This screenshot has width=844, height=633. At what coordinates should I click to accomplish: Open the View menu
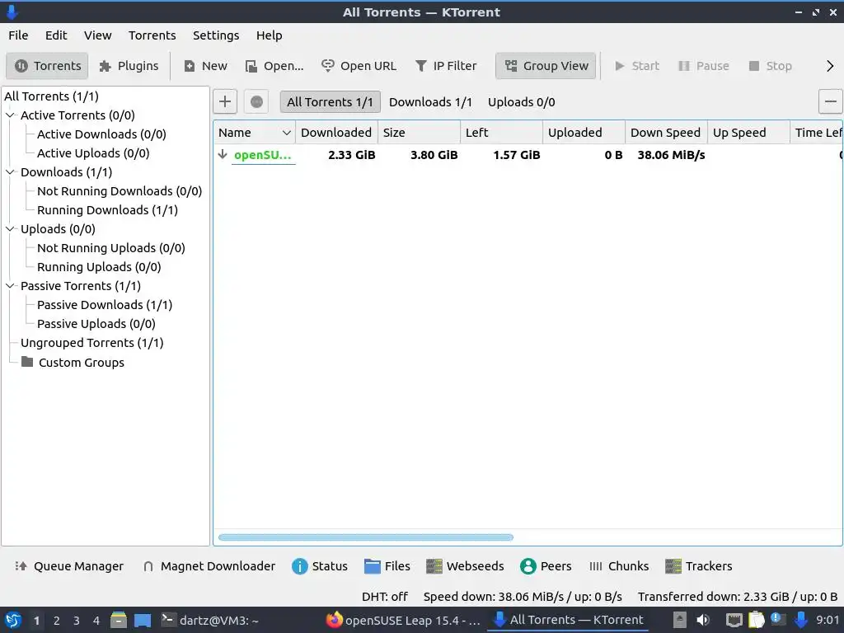[97, 35]
